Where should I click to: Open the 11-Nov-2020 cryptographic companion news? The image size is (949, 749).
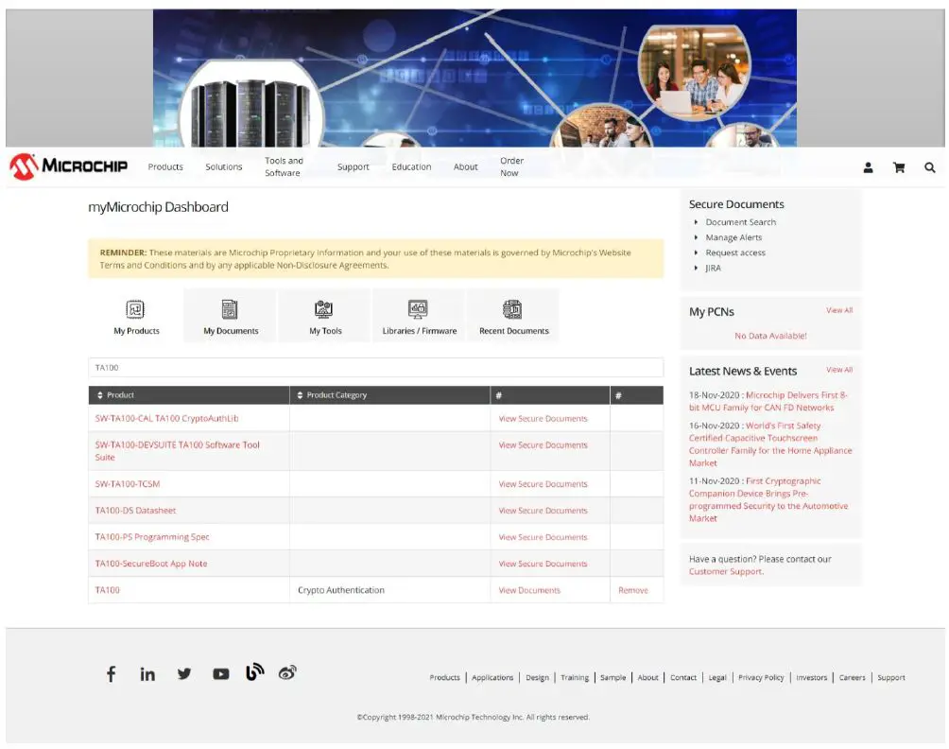pyautogui.click(x=768, y=499)
